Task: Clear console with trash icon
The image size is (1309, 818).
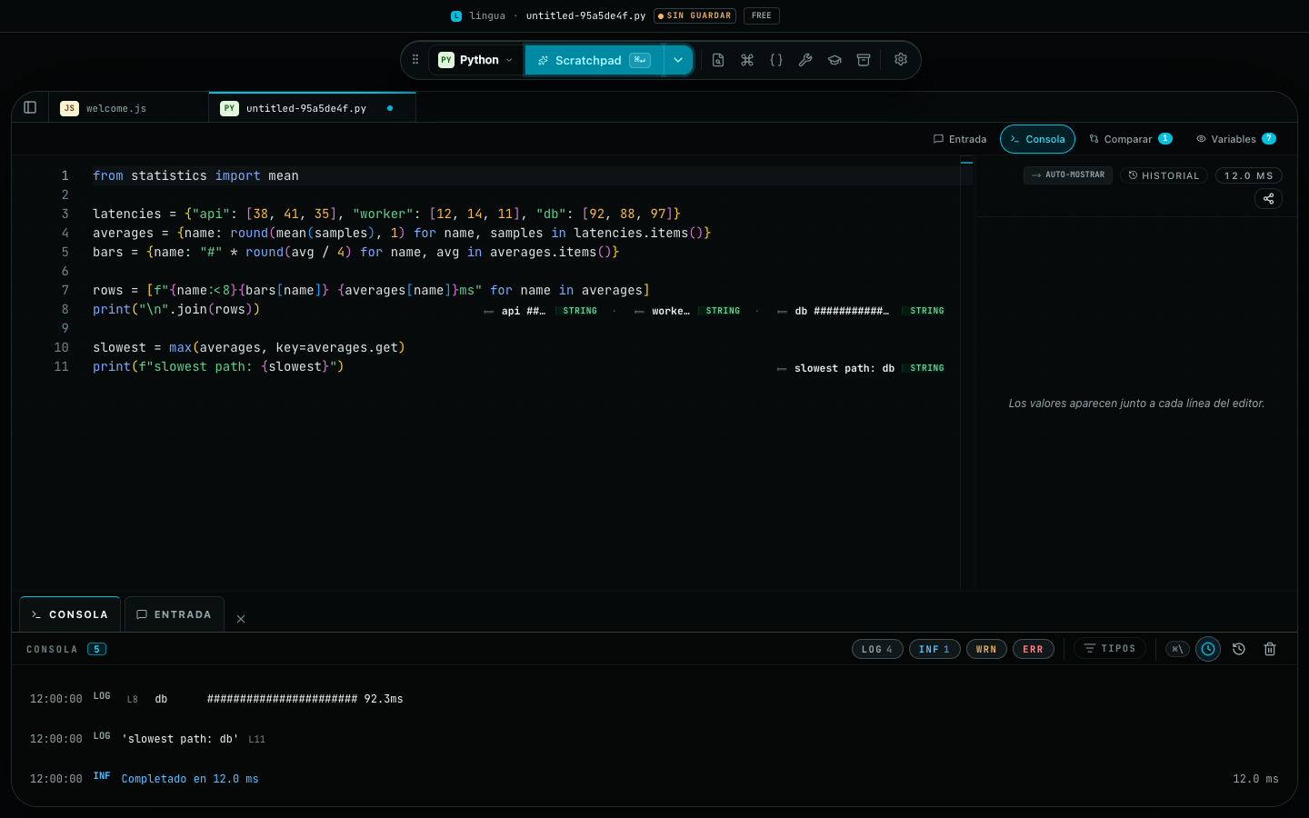Action: pos(1270,649)
